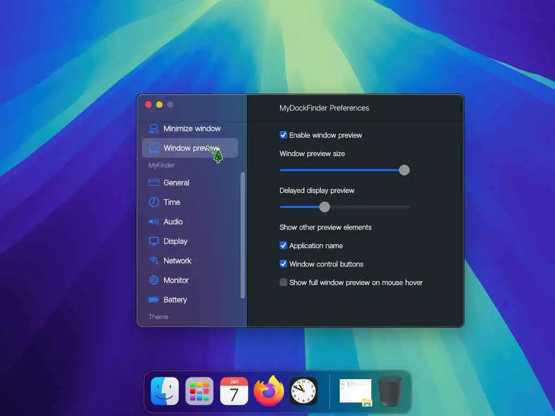Click the Window preview size slider handle
The image size is (555, 416).
pos(404,170)
